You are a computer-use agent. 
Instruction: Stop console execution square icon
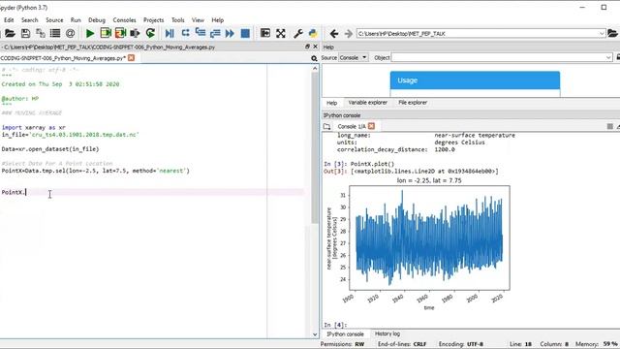[x=609, y=126]
